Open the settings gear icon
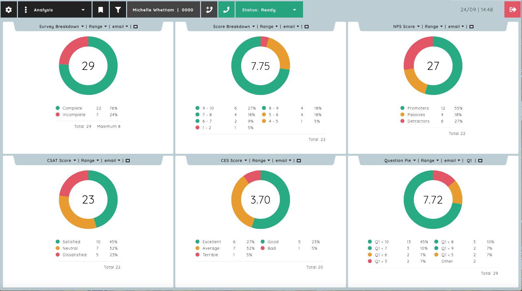The image size is (522, 291). [9, 10]
